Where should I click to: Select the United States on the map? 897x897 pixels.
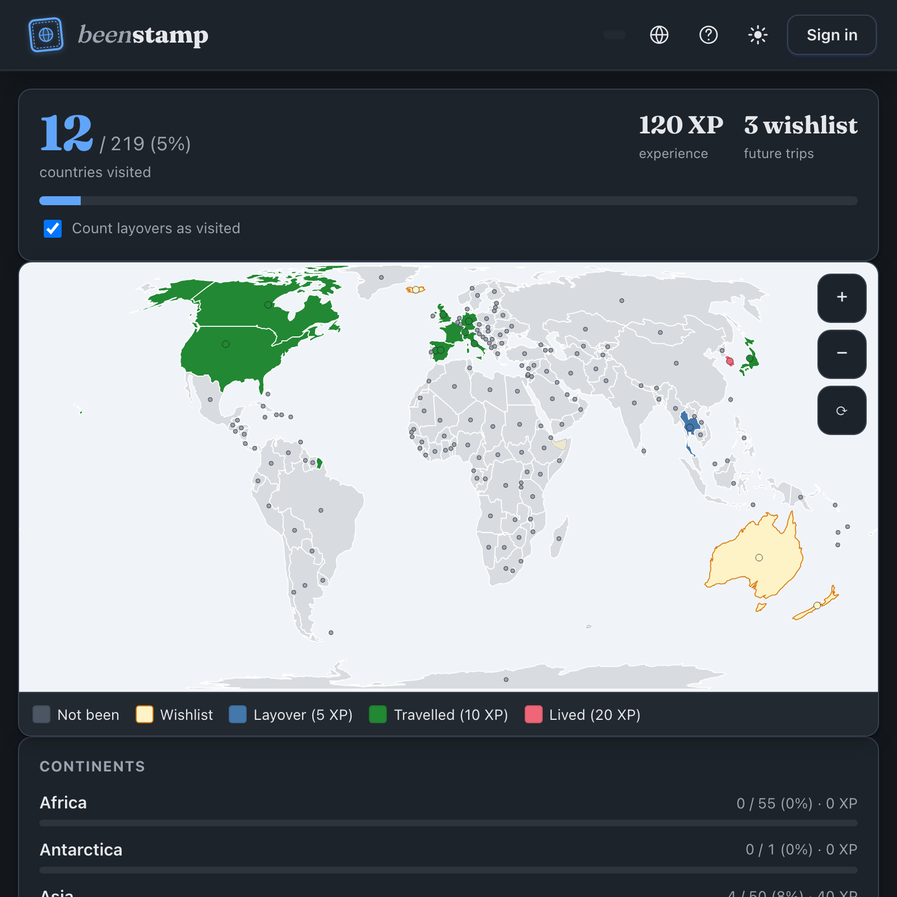(225, 344)
